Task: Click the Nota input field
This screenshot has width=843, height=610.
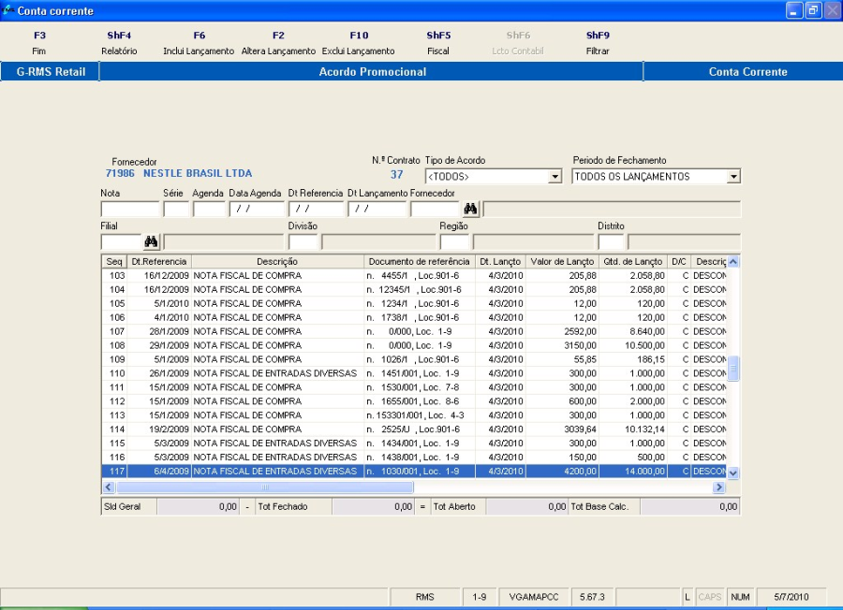Action: pos(129,209)
